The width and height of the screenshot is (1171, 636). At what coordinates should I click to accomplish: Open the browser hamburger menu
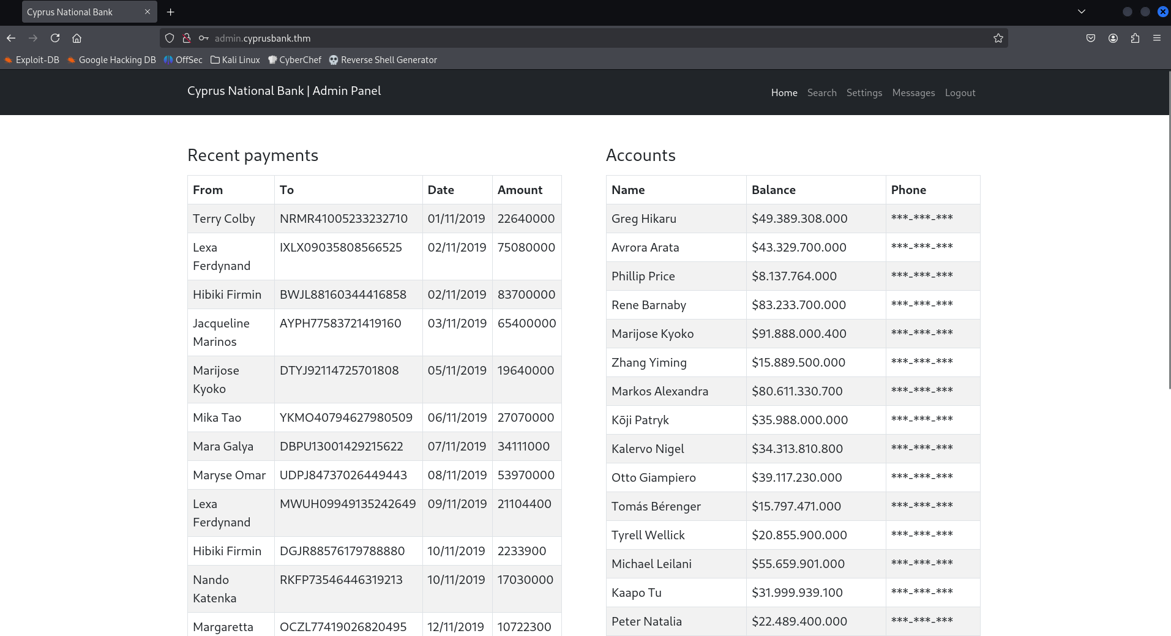coord(1157,38)
